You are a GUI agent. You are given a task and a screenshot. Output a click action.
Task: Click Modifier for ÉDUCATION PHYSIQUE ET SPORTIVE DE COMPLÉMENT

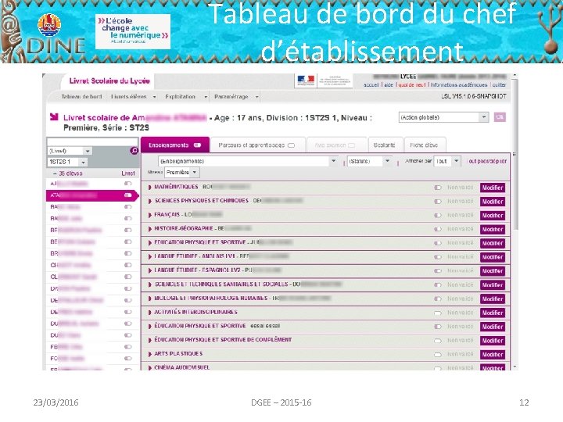493,341
